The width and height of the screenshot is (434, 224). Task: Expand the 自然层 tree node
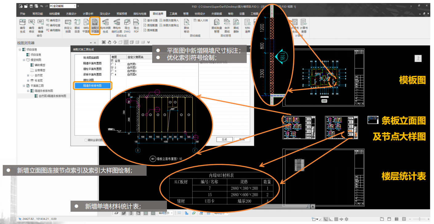(28, 75)
